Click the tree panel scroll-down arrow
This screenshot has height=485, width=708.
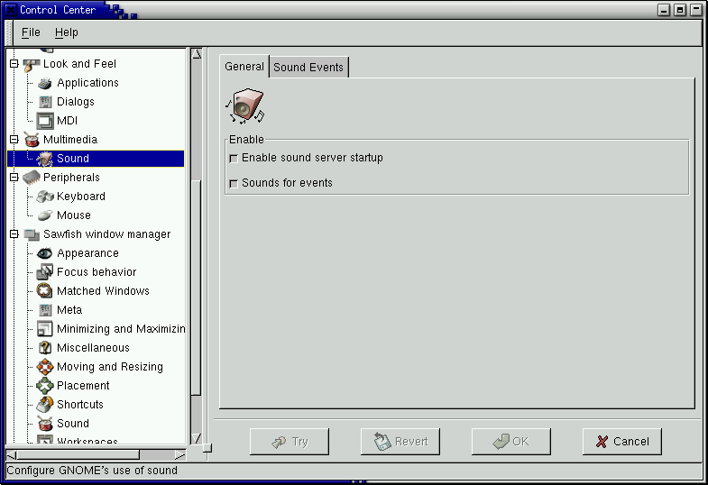[x=197, y=438]
